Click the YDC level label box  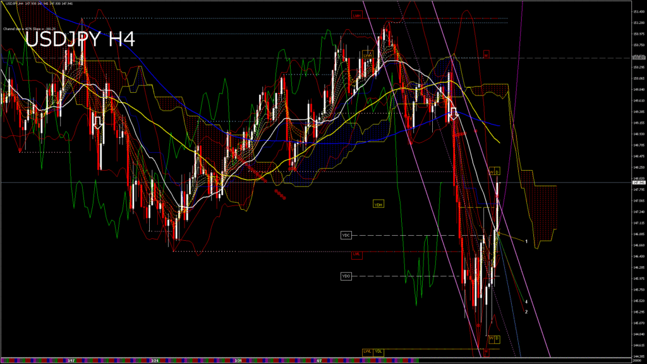pos(346,235)
